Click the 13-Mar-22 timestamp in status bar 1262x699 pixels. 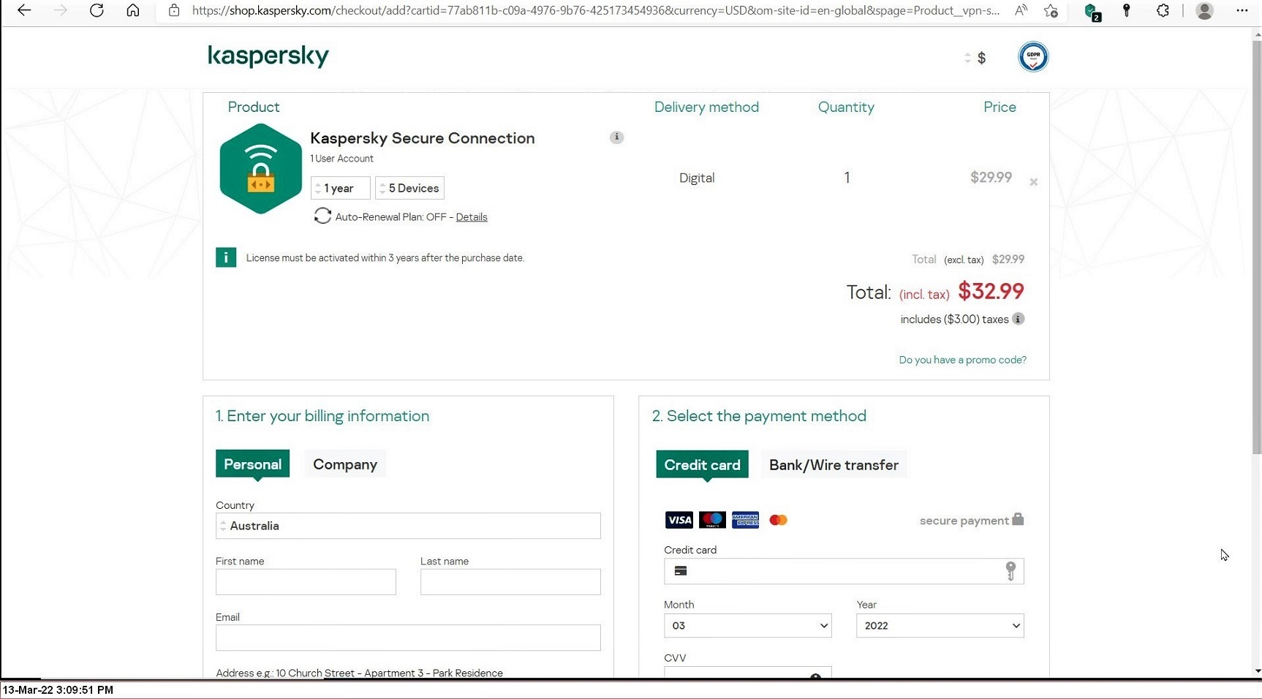tap(58, 689)
